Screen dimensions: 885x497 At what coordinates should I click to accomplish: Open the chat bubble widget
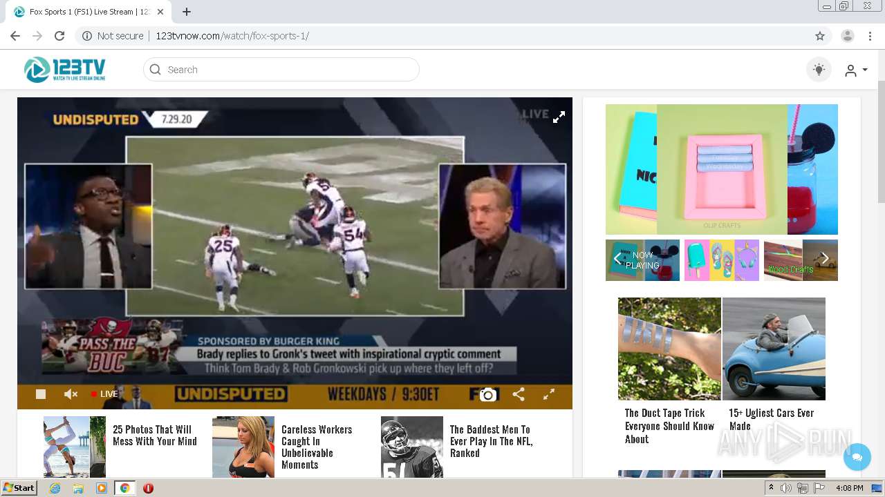click(857, 457)
